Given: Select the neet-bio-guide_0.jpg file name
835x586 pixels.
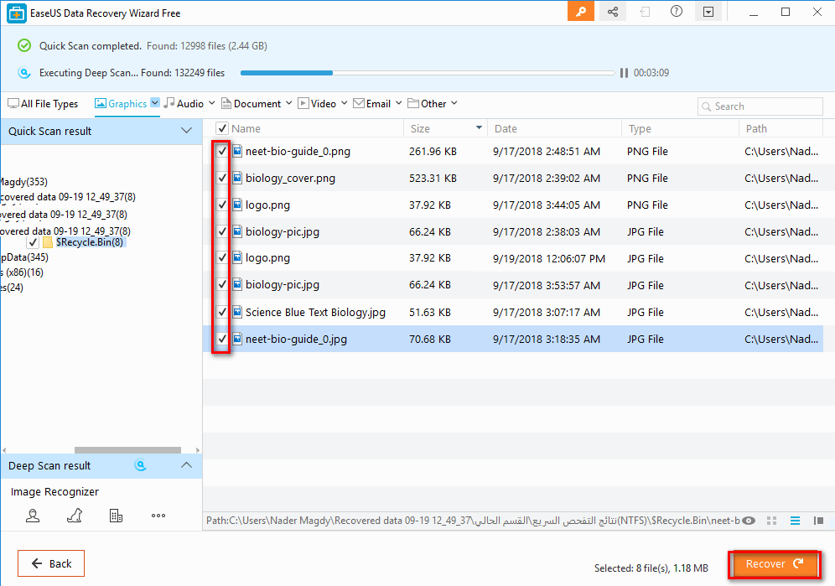Looking at the screenshot, I should (296, 339).
